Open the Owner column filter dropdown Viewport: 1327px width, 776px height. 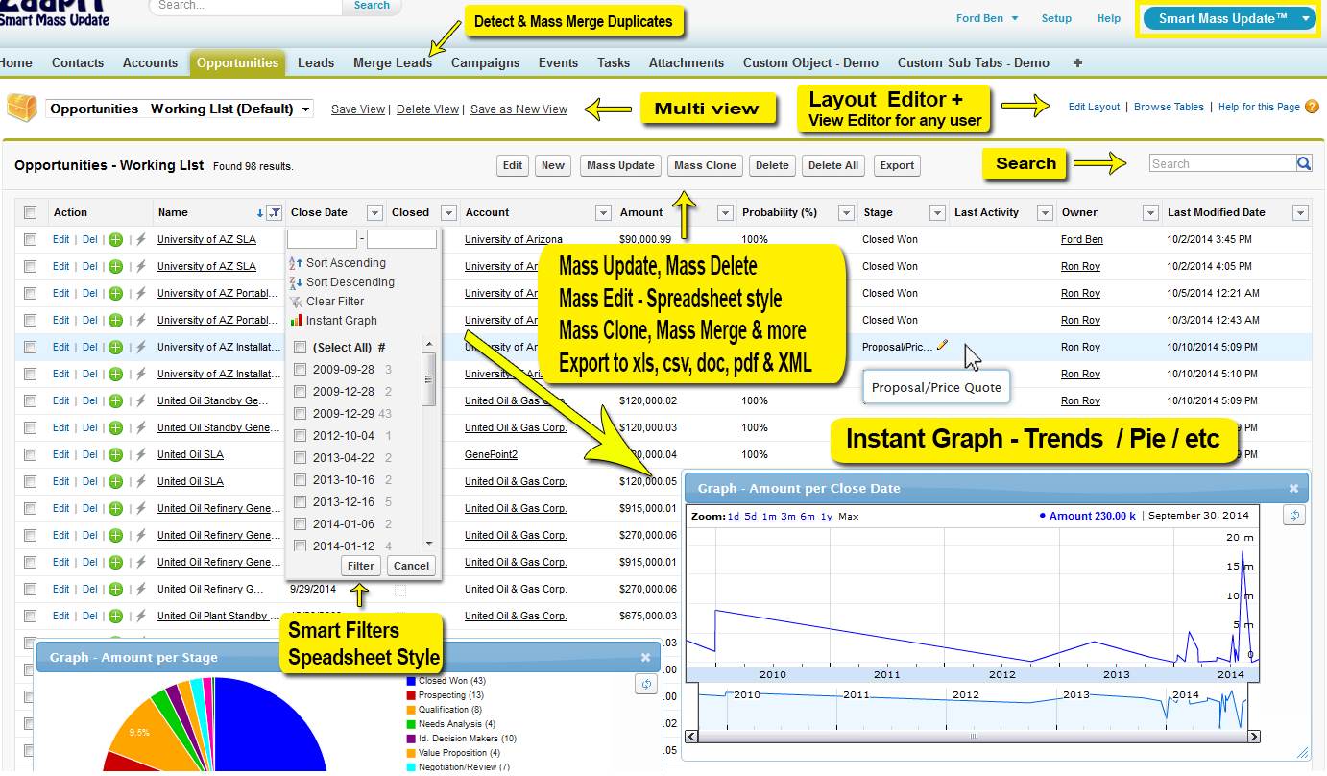coord(1150,212)
